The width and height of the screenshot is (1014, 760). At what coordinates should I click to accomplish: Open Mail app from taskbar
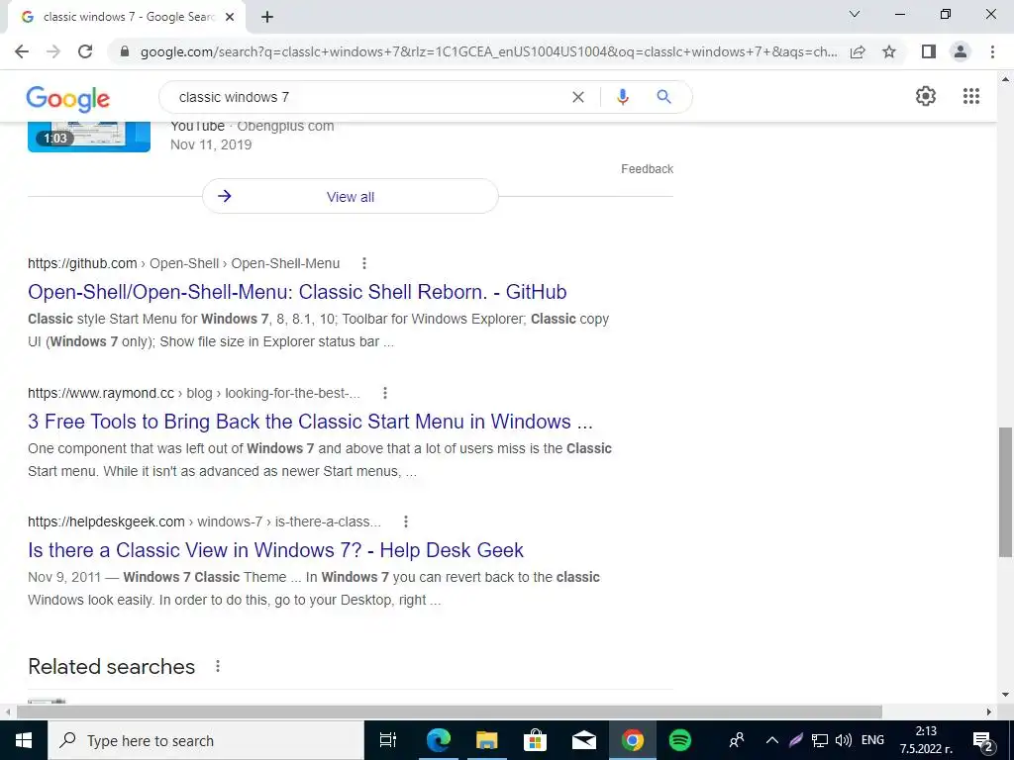click(583, 740)
